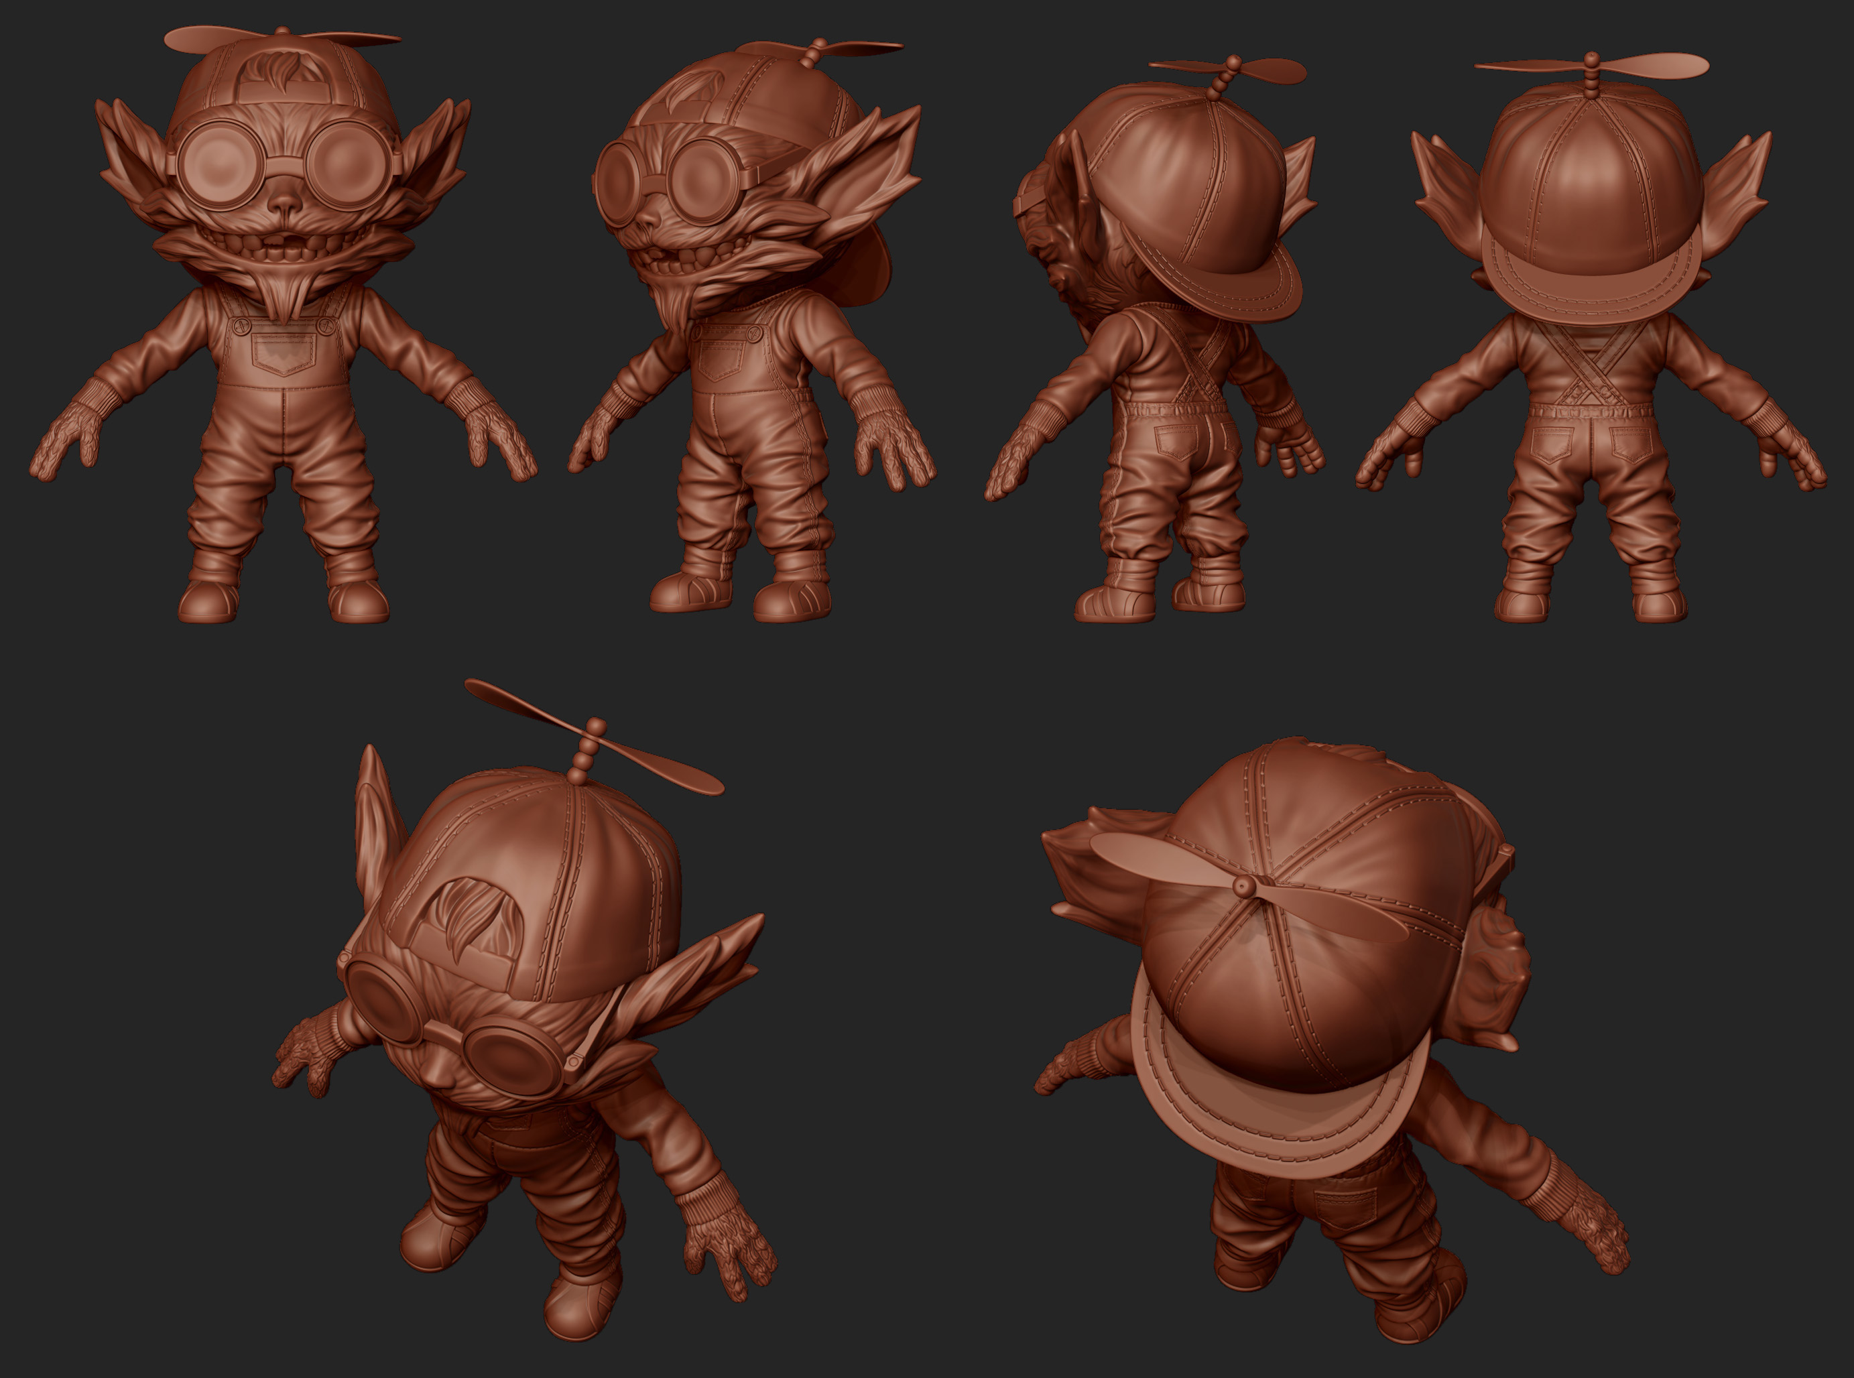Select the three-quarter front view character render
The width and height of the screenshot is (1854, 1378).
[x=752, y=330]
